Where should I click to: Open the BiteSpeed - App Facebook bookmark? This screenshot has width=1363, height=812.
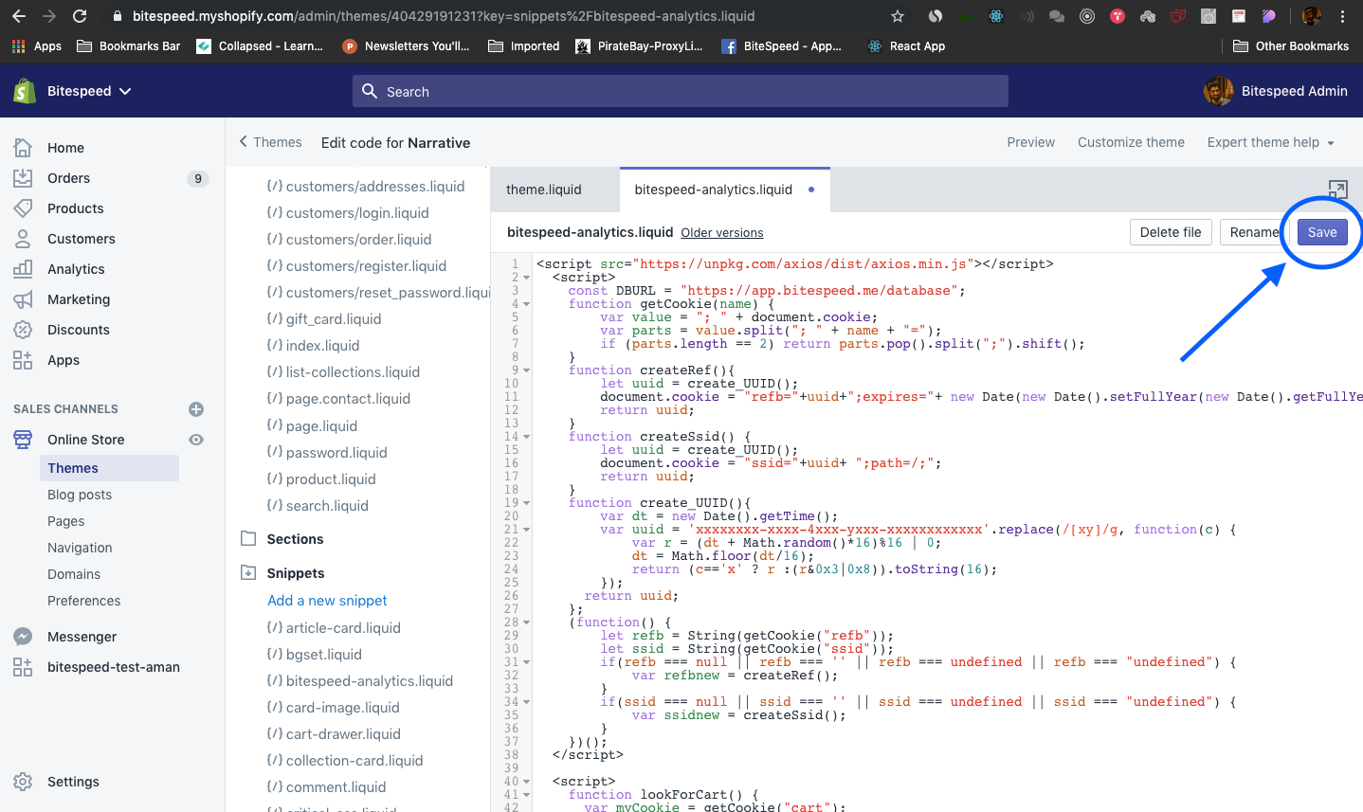(x=782, y=46)
